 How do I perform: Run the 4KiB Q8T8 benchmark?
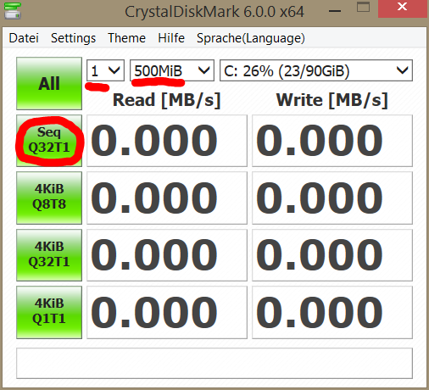pyautogui.click(x=49, y=198)
